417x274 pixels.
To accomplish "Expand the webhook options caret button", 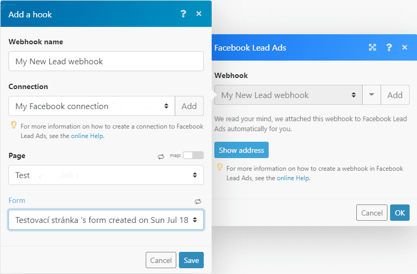I will coord(372,95).
